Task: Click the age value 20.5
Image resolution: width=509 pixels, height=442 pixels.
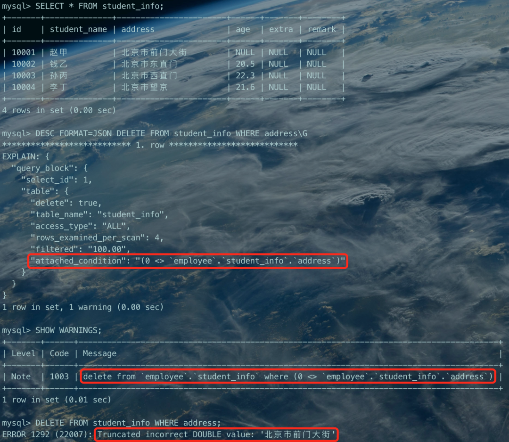Action: (245, 64)
